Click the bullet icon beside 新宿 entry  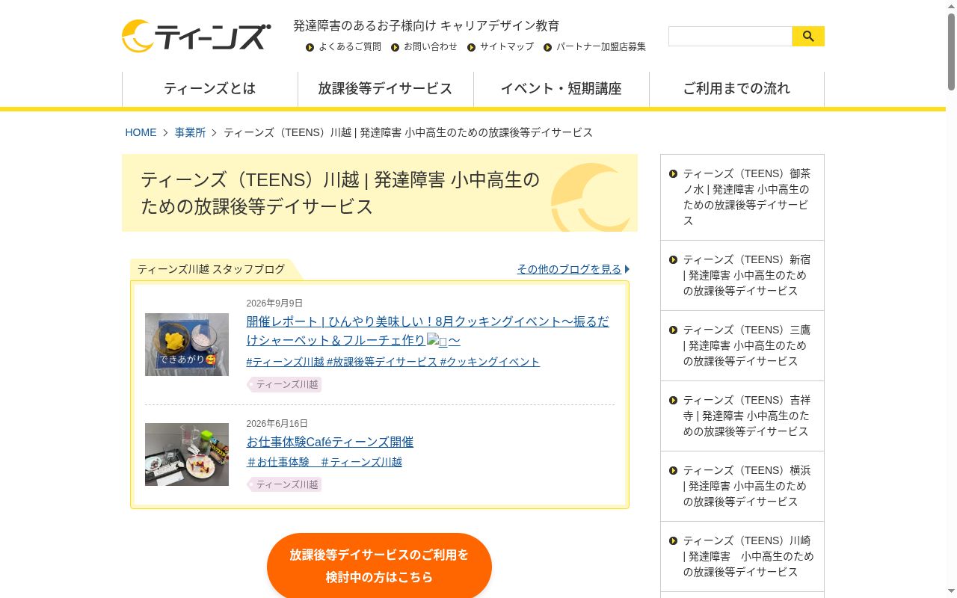(673, 259)
